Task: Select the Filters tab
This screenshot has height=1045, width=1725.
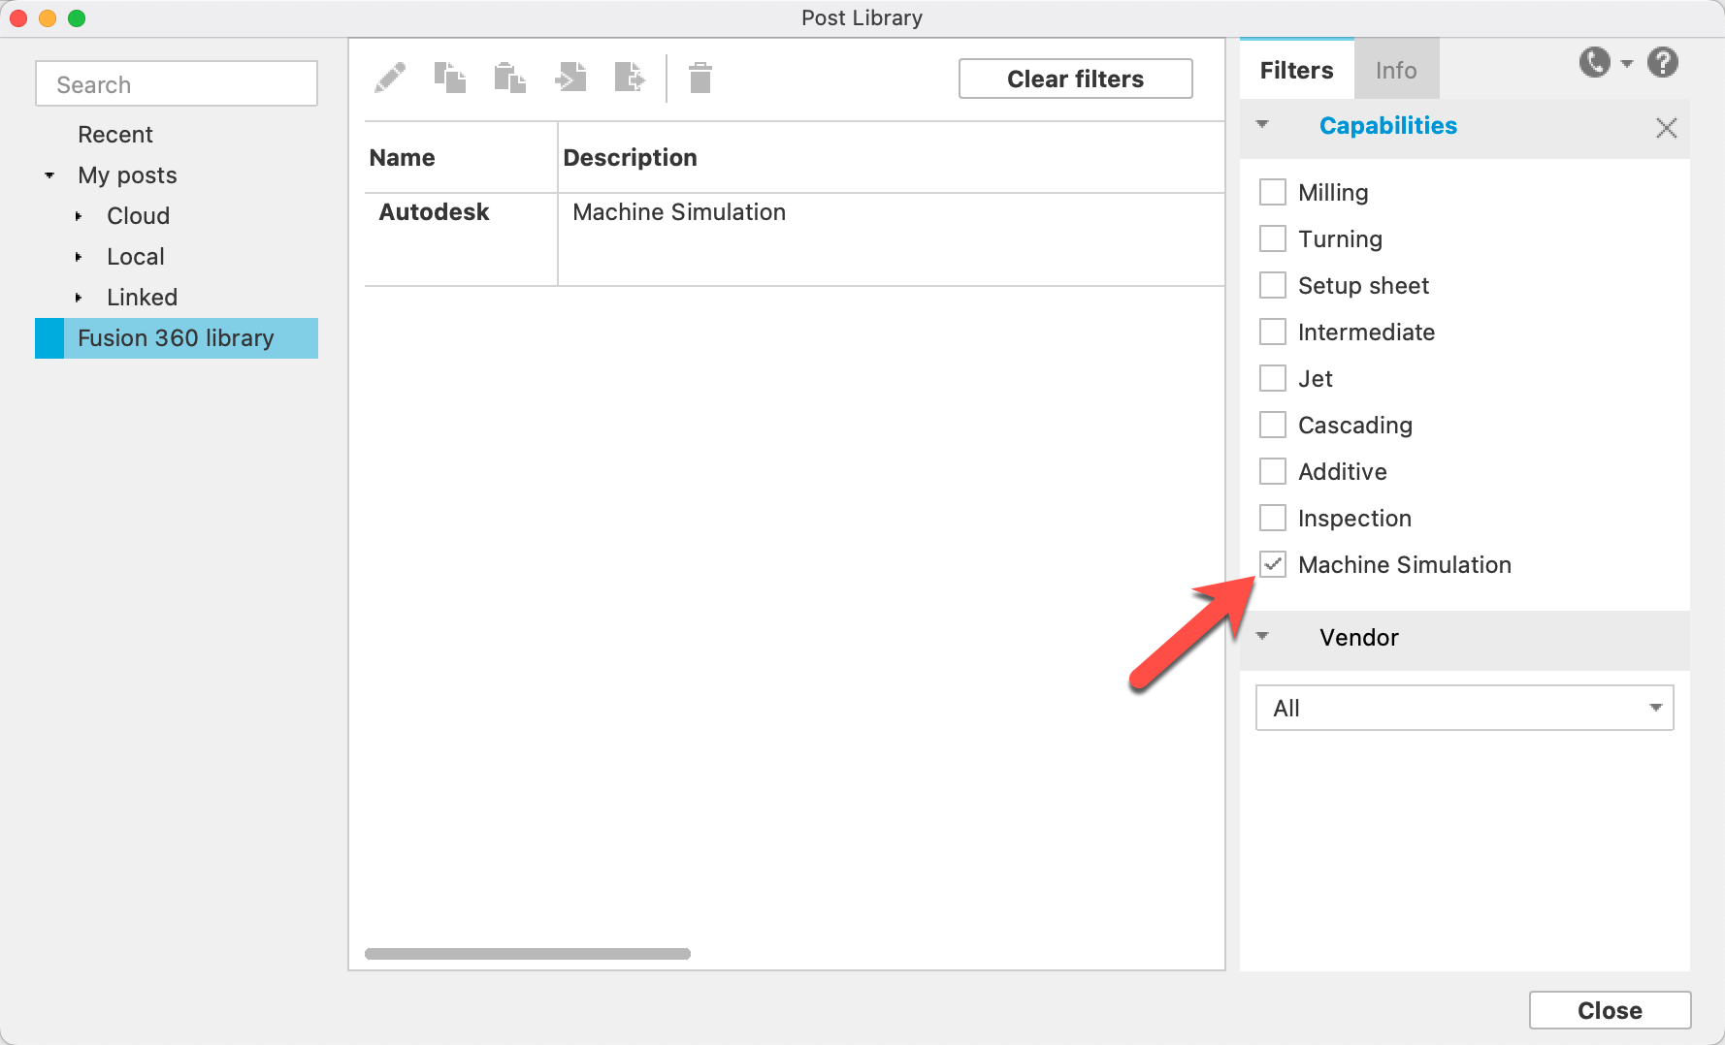Action: coord(1295,69)
